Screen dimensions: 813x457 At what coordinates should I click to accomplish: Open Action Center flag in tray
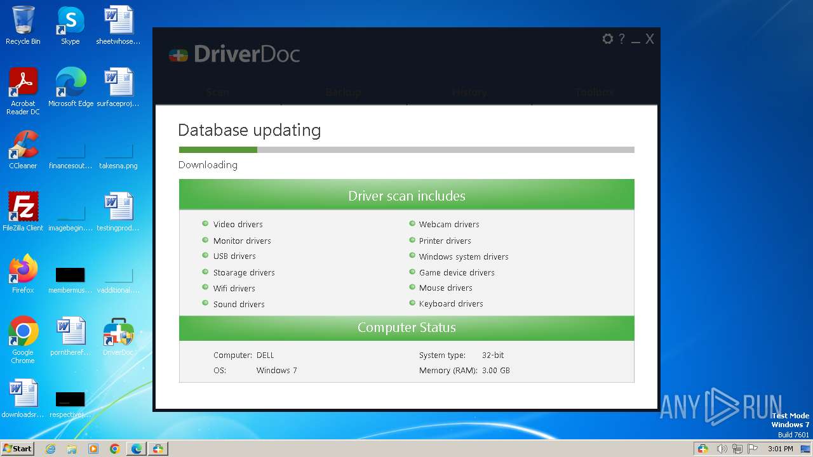pyautogui.click(x=753, y=449)
